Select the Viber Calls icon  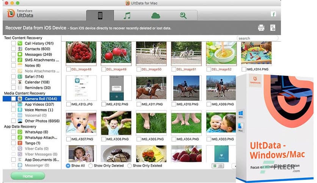[x=20, y=149]
